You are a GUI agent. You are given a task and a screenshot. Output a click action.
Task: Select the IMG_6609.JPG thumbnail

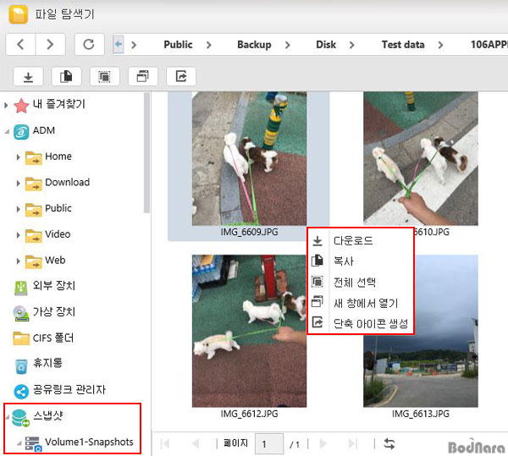tap(249, 158)
